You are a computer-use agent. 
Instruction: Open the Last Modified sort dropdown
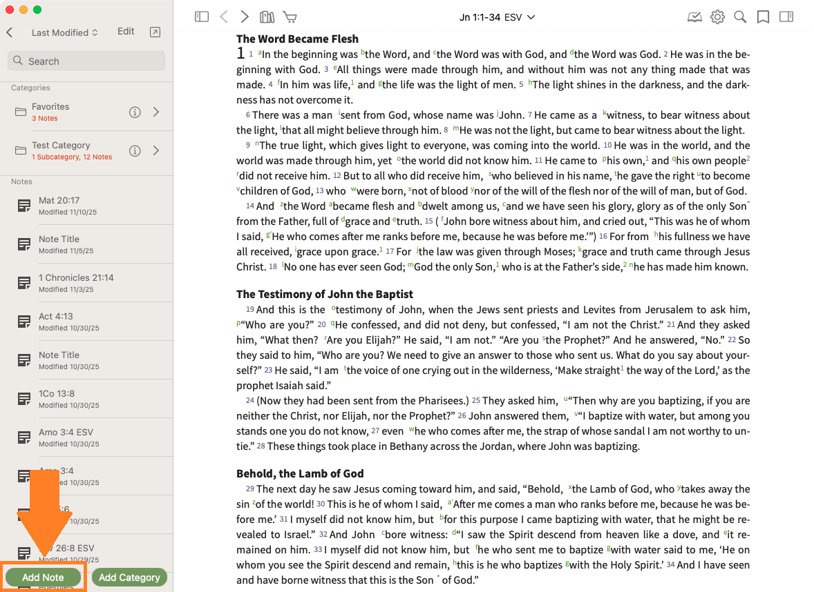[x=65, y=32]
